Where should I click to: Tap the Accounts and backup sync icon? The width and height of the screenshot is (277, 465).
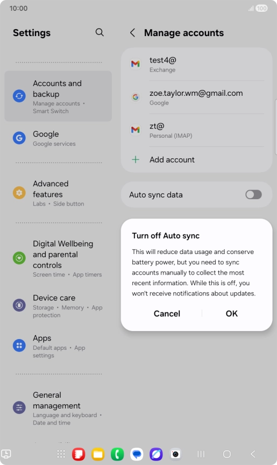(x=19, y=96)
